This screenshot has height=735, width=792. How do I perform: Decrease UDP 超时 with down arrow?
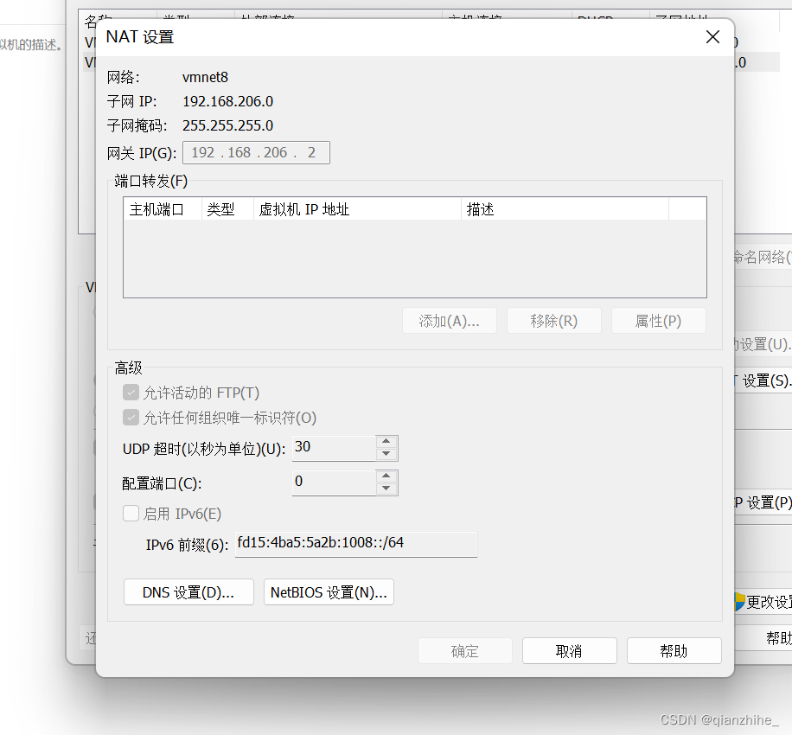(386, 454)
